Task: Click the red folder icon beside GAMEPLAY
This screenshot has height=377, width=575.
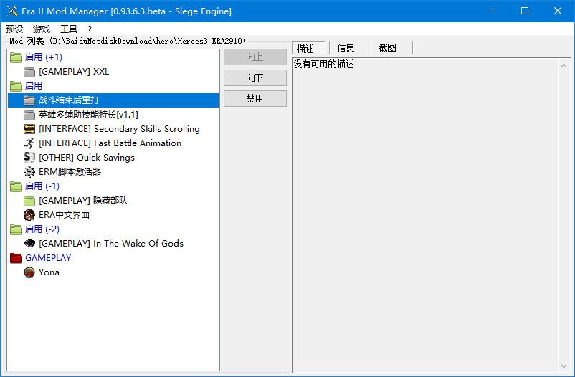Action: coord(16,258)
